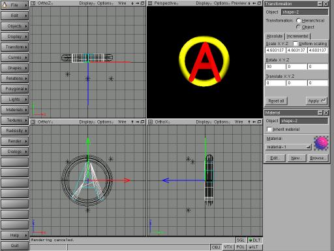
Task: Click the Reset all button
Action: pos(276,101)
